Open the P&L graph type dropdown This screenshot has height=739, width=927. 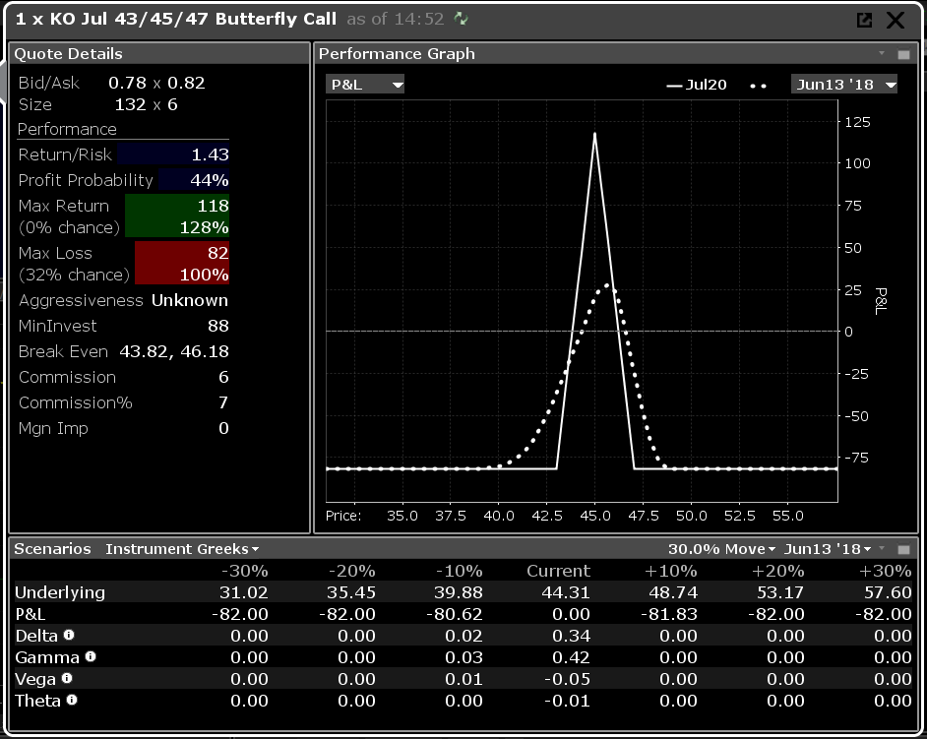365,85
